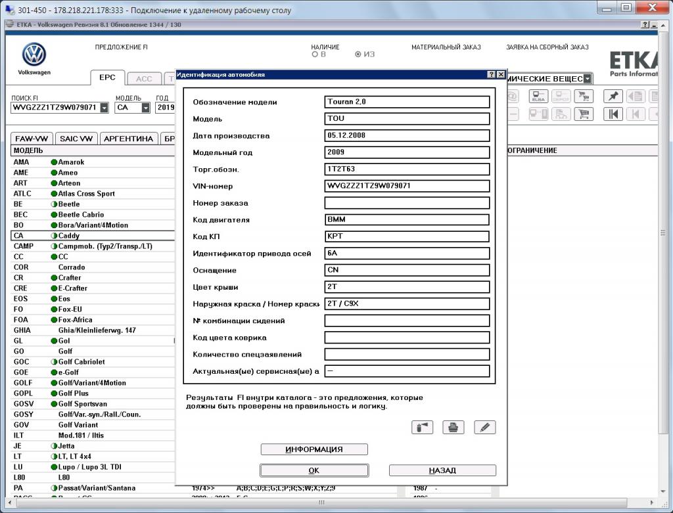Confirm the dialog with OK

coord(314,470)
